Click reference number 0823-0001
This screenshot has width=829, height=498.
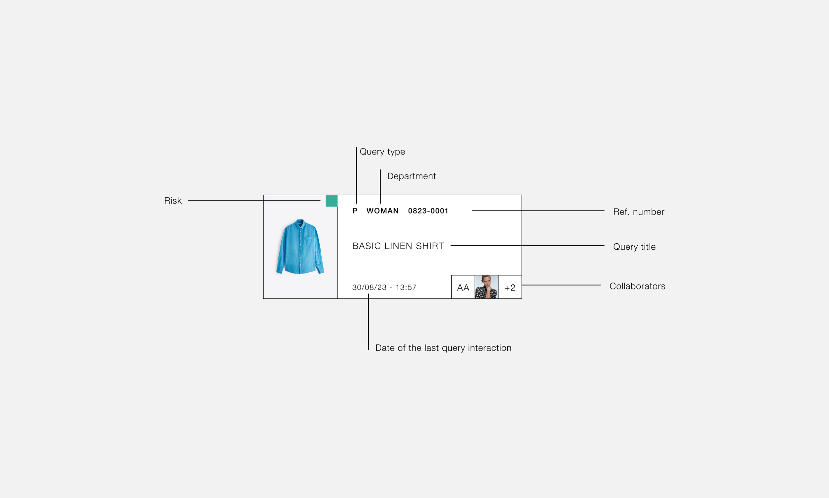pyautogui.click(x=428, y=211)
